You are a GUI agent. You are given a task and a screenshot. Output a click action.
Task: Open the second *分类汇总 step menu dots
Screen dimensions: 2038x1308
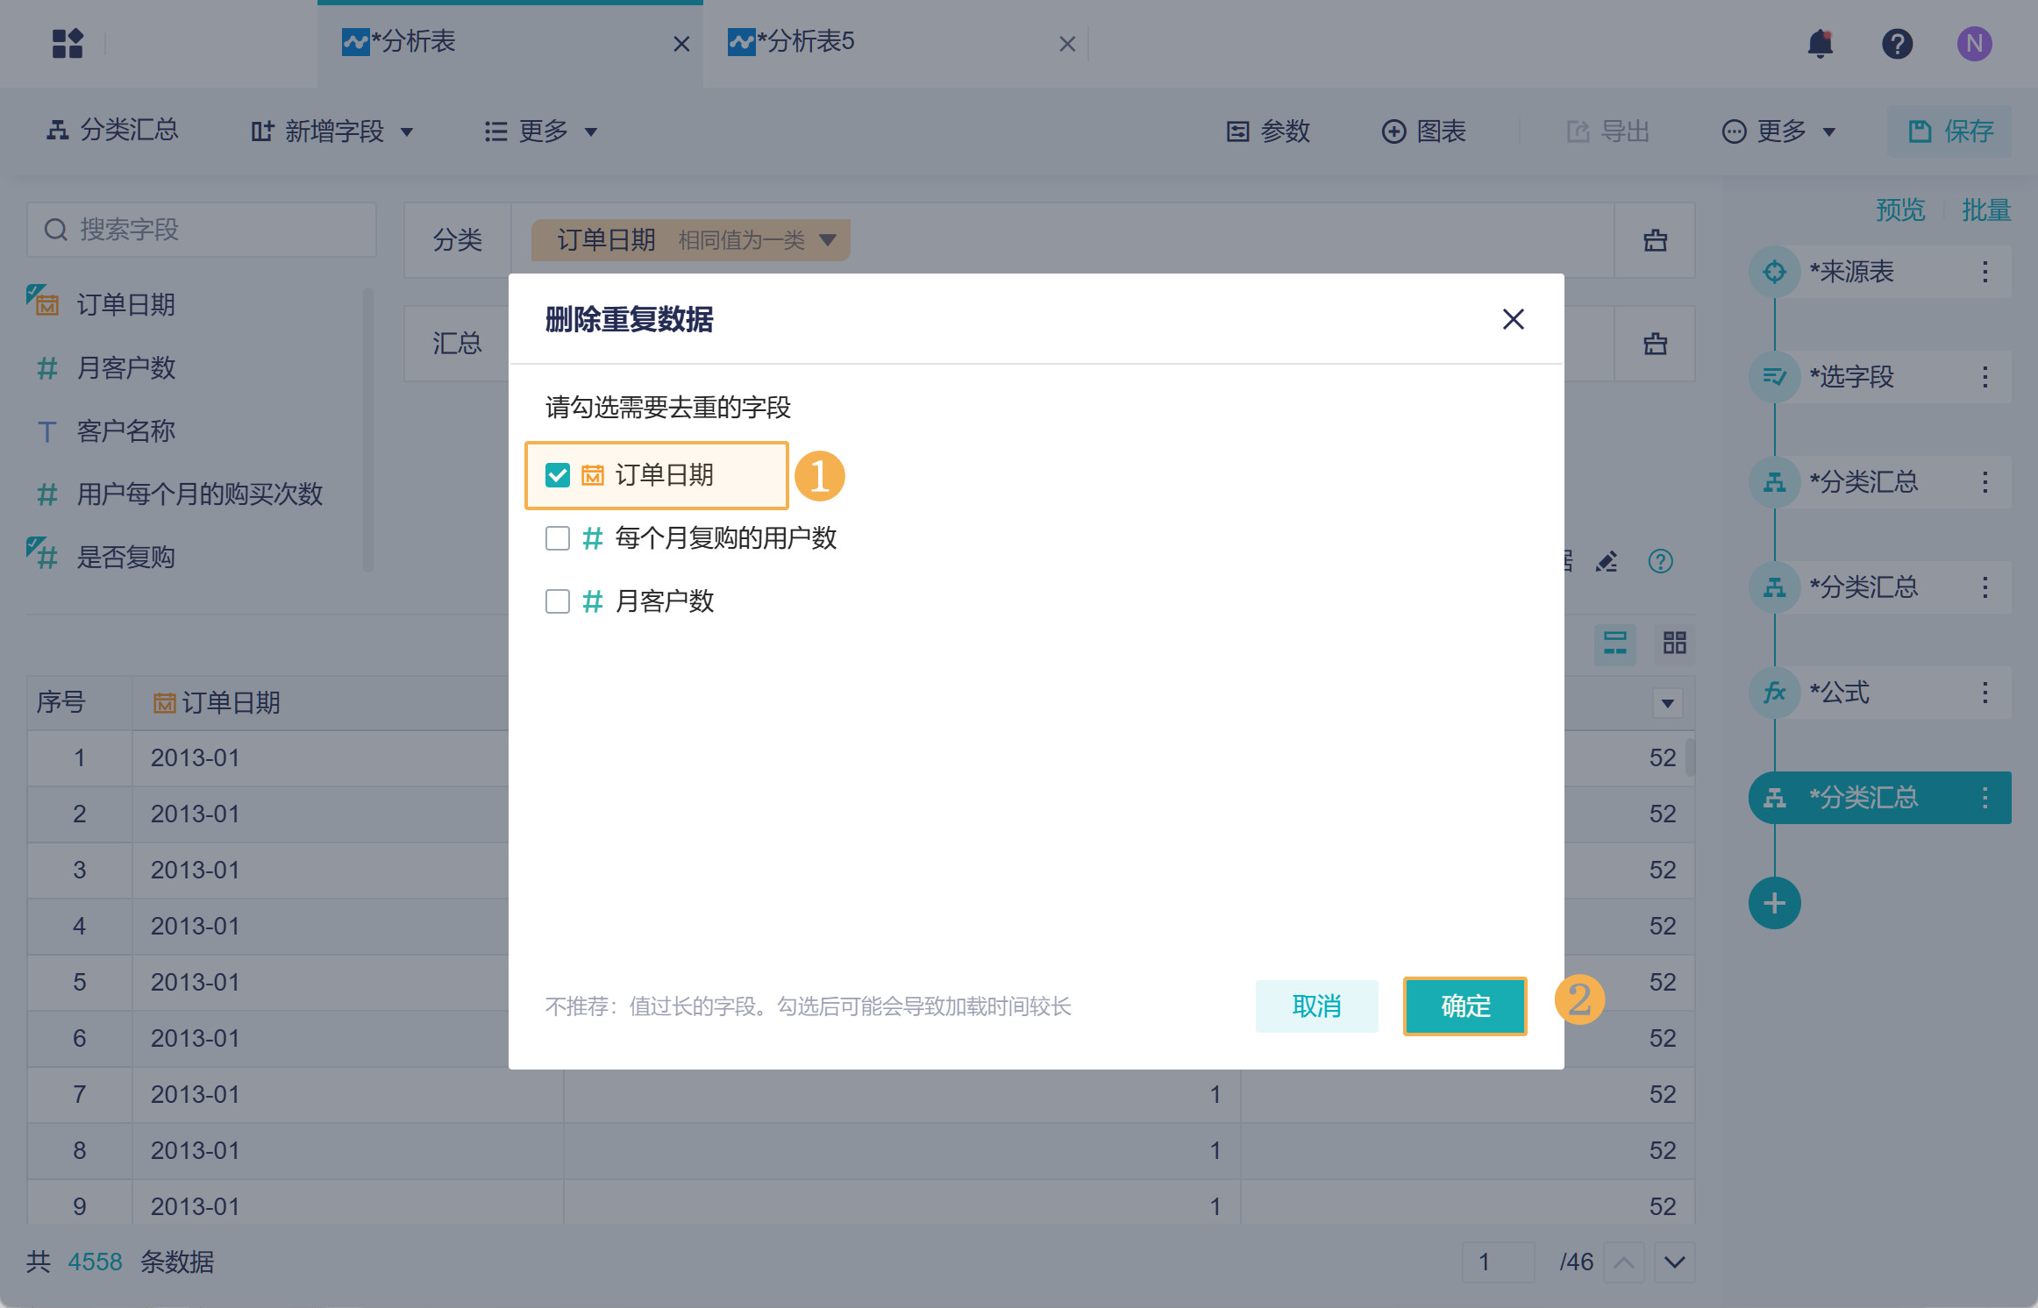coord(1985,587)
